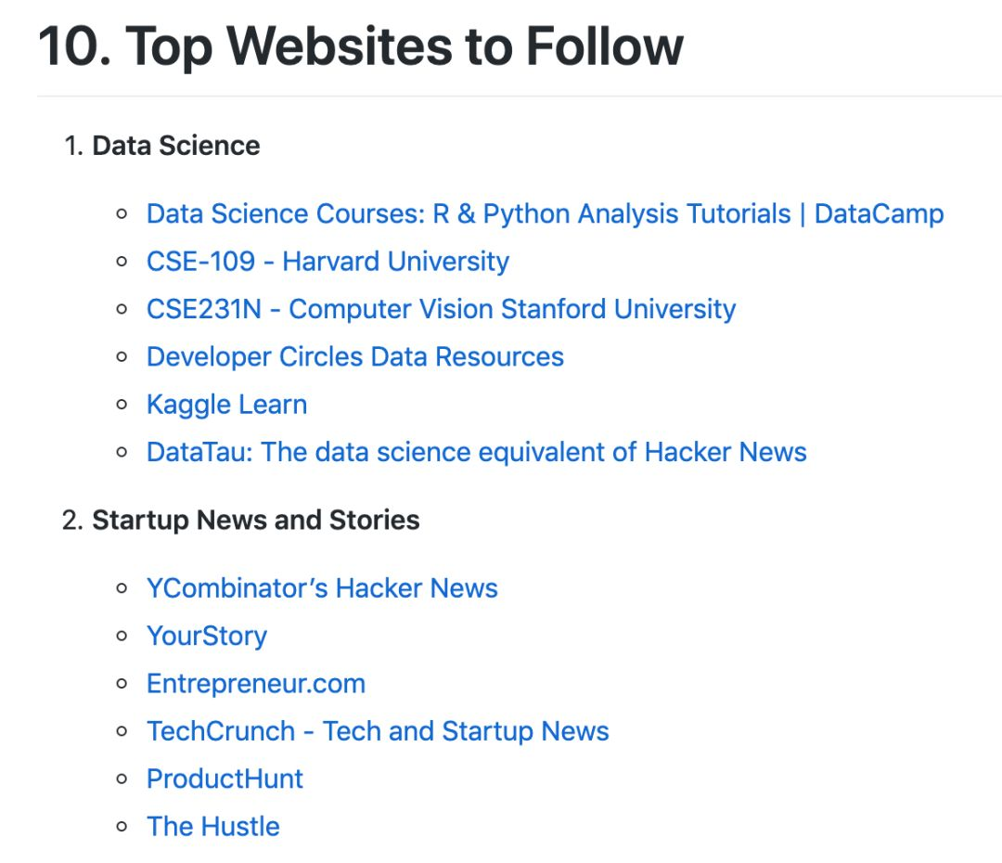Screen dimensions: 1002x863
Task: Open the Entrepreneur.com link
Action: click(x=256, y=683)
